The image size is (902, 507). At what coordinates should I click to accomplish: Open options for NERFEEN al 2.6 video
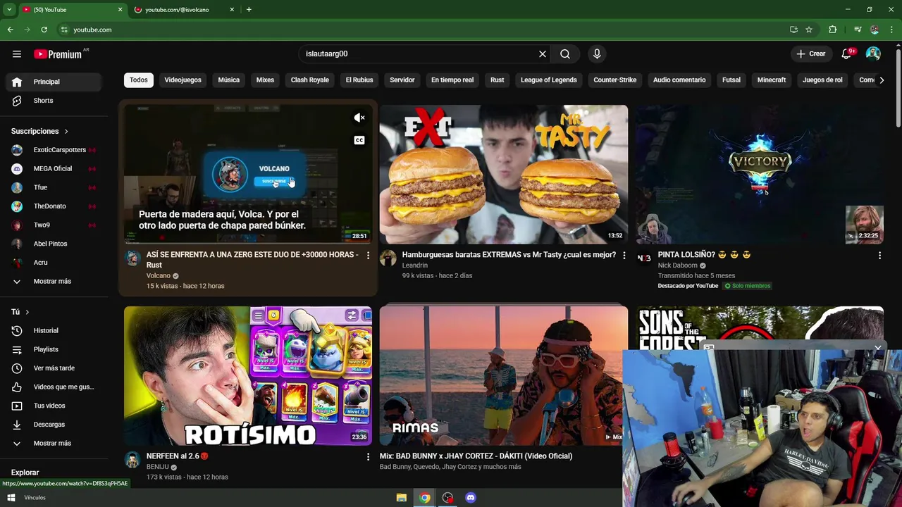coord(368,456)
